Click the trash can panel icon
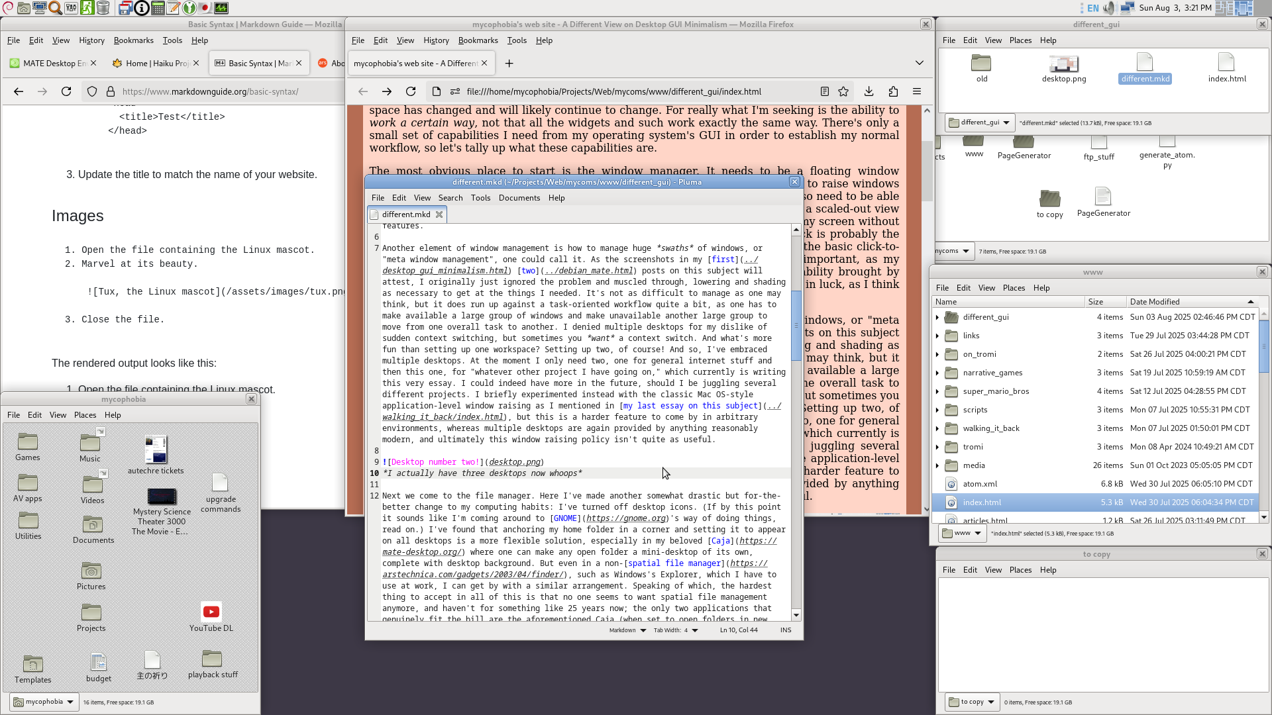The width and height of the screenshot is (1272, 715). tap(103, 8)
